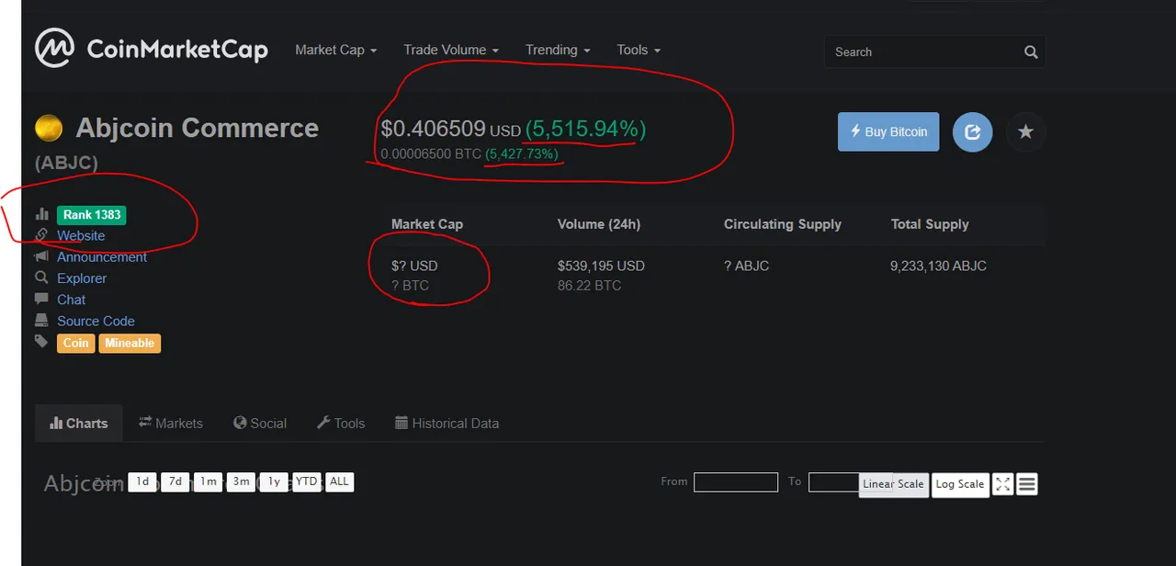Click the Coin tag
The image size is (1176, 566).
point(75,343)
